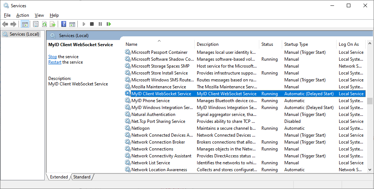This screenshot has width=374, height=189.
Task: Open the Action menu
Action: point(23,15)
